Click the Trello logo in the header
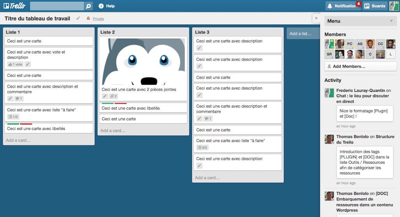Image resolution: width=400 pixels, height=217 pixels. [14, 5]
